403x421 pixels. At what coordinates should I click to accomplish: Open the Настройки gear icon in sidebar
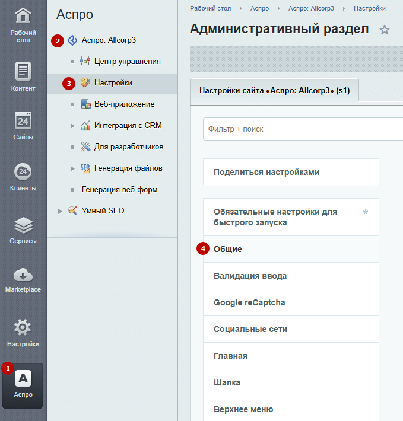pyautogui.click(x=23, y=327)
